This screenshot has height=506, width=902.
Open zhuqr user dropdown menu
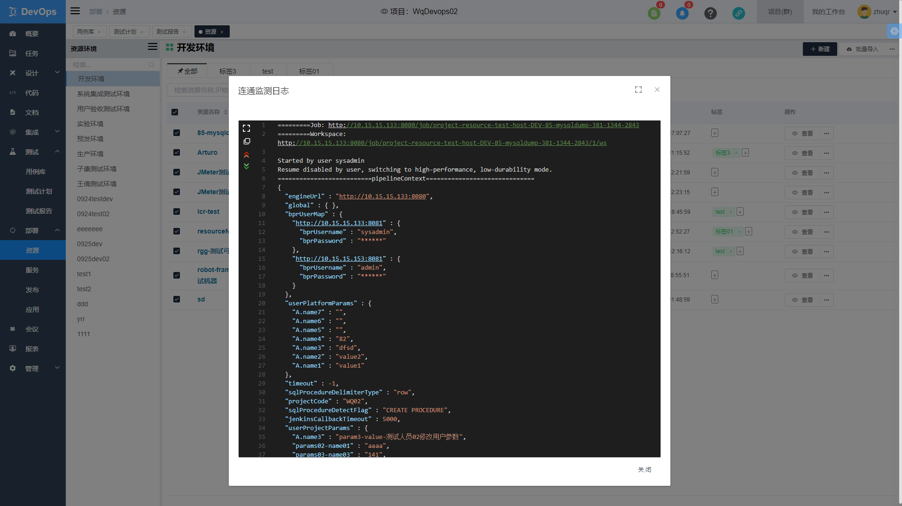877,12
